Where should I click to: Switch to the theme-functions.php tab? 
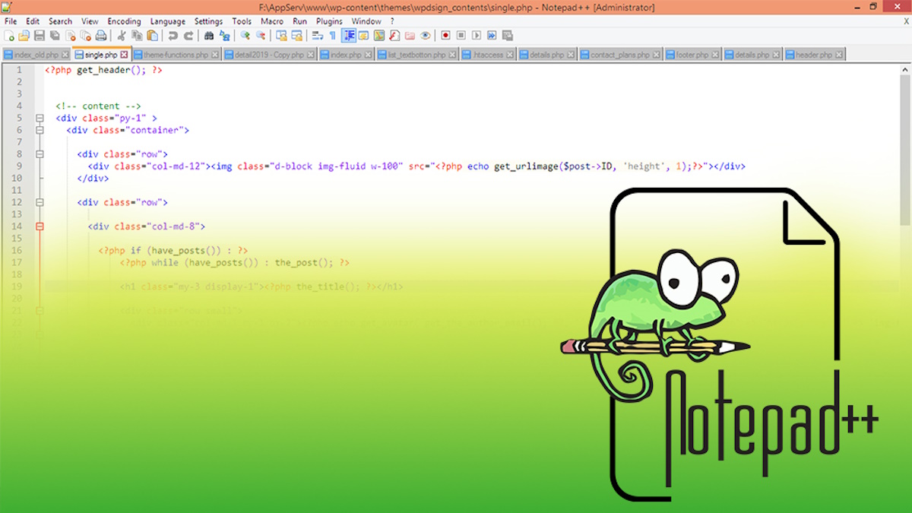(x=176, y=55)
